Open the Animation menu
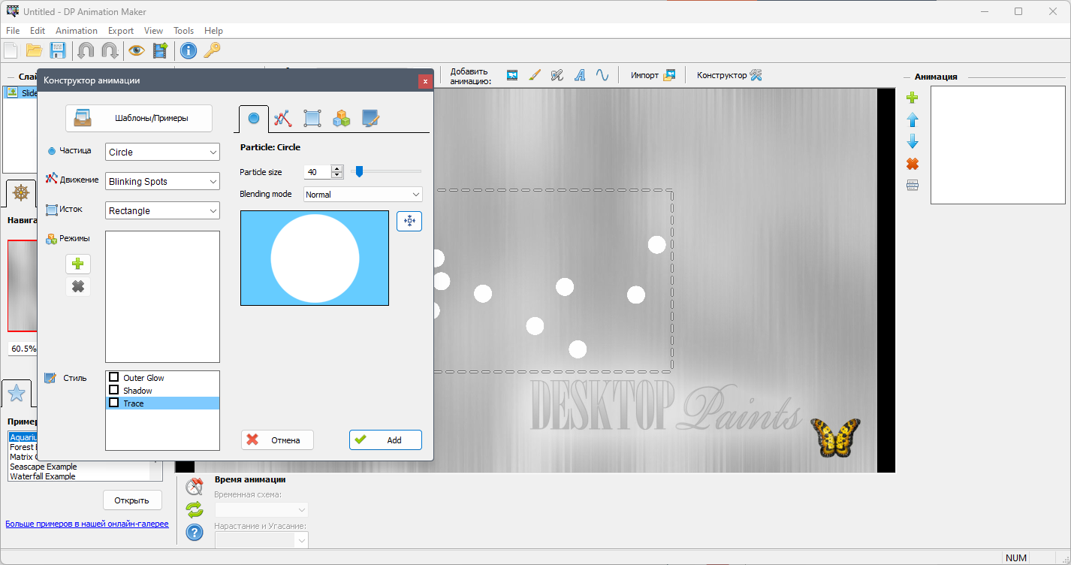 77,31
